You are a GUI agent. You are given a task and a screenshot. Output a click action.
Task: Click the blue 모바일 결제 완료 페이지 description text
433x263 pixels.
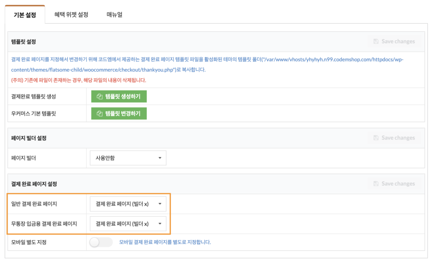click(x=165, y=242)
